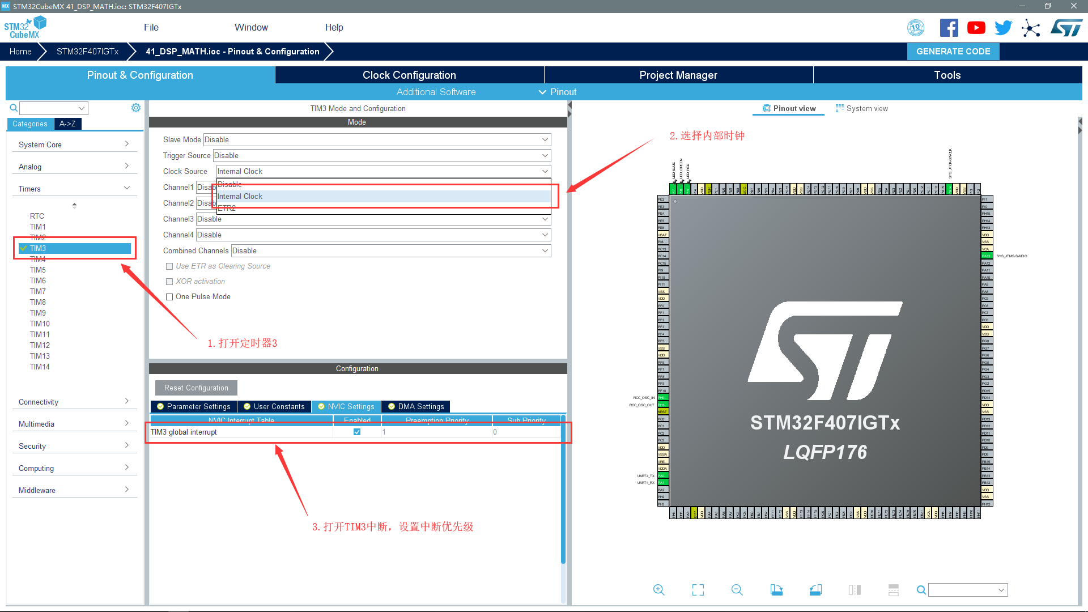Open the Combined Channels dropdown
1088x612 pixels.
tap(391, 250)
